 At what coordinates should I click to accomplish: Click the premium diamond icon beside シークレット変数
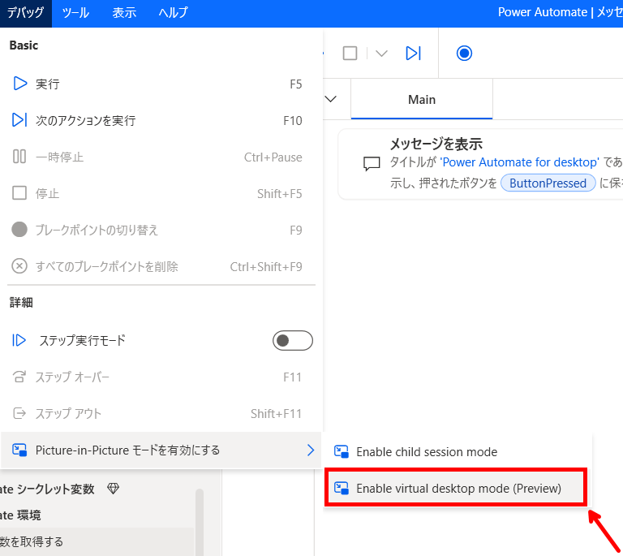114,489
